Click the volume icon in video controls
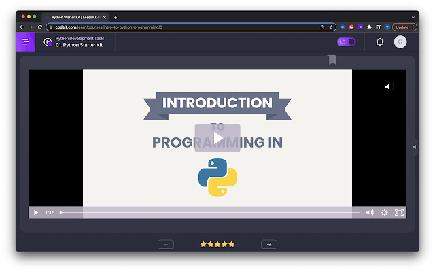This screenshot has width=435, height=272. [370, 213]
